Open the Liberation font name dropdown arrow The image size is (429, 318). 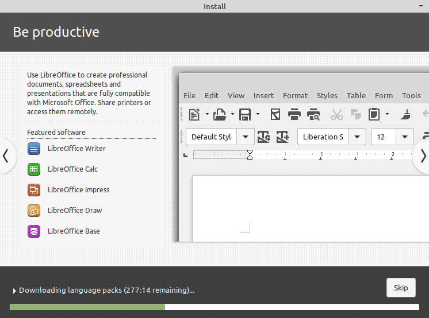(x=357, y=137)
